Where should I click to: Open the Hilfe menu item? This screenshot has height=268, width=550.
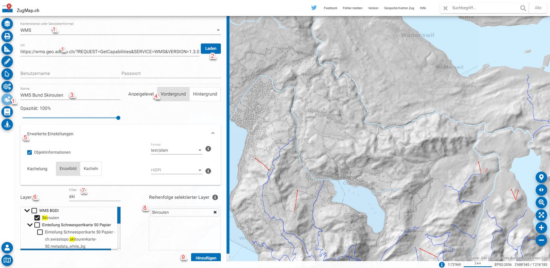tap(423, 8)
